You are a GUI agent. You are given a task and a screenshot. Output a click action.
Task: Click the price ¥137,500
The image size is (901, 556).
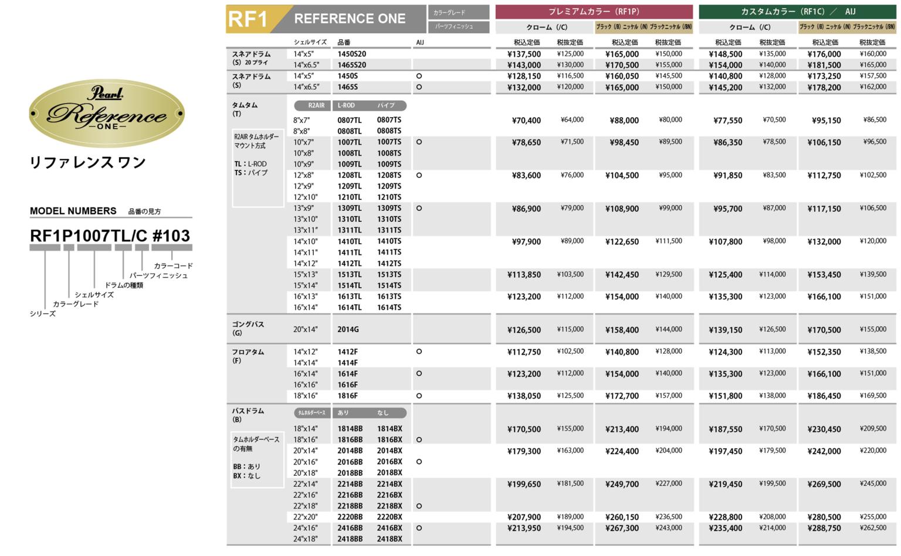click(524, 54)
